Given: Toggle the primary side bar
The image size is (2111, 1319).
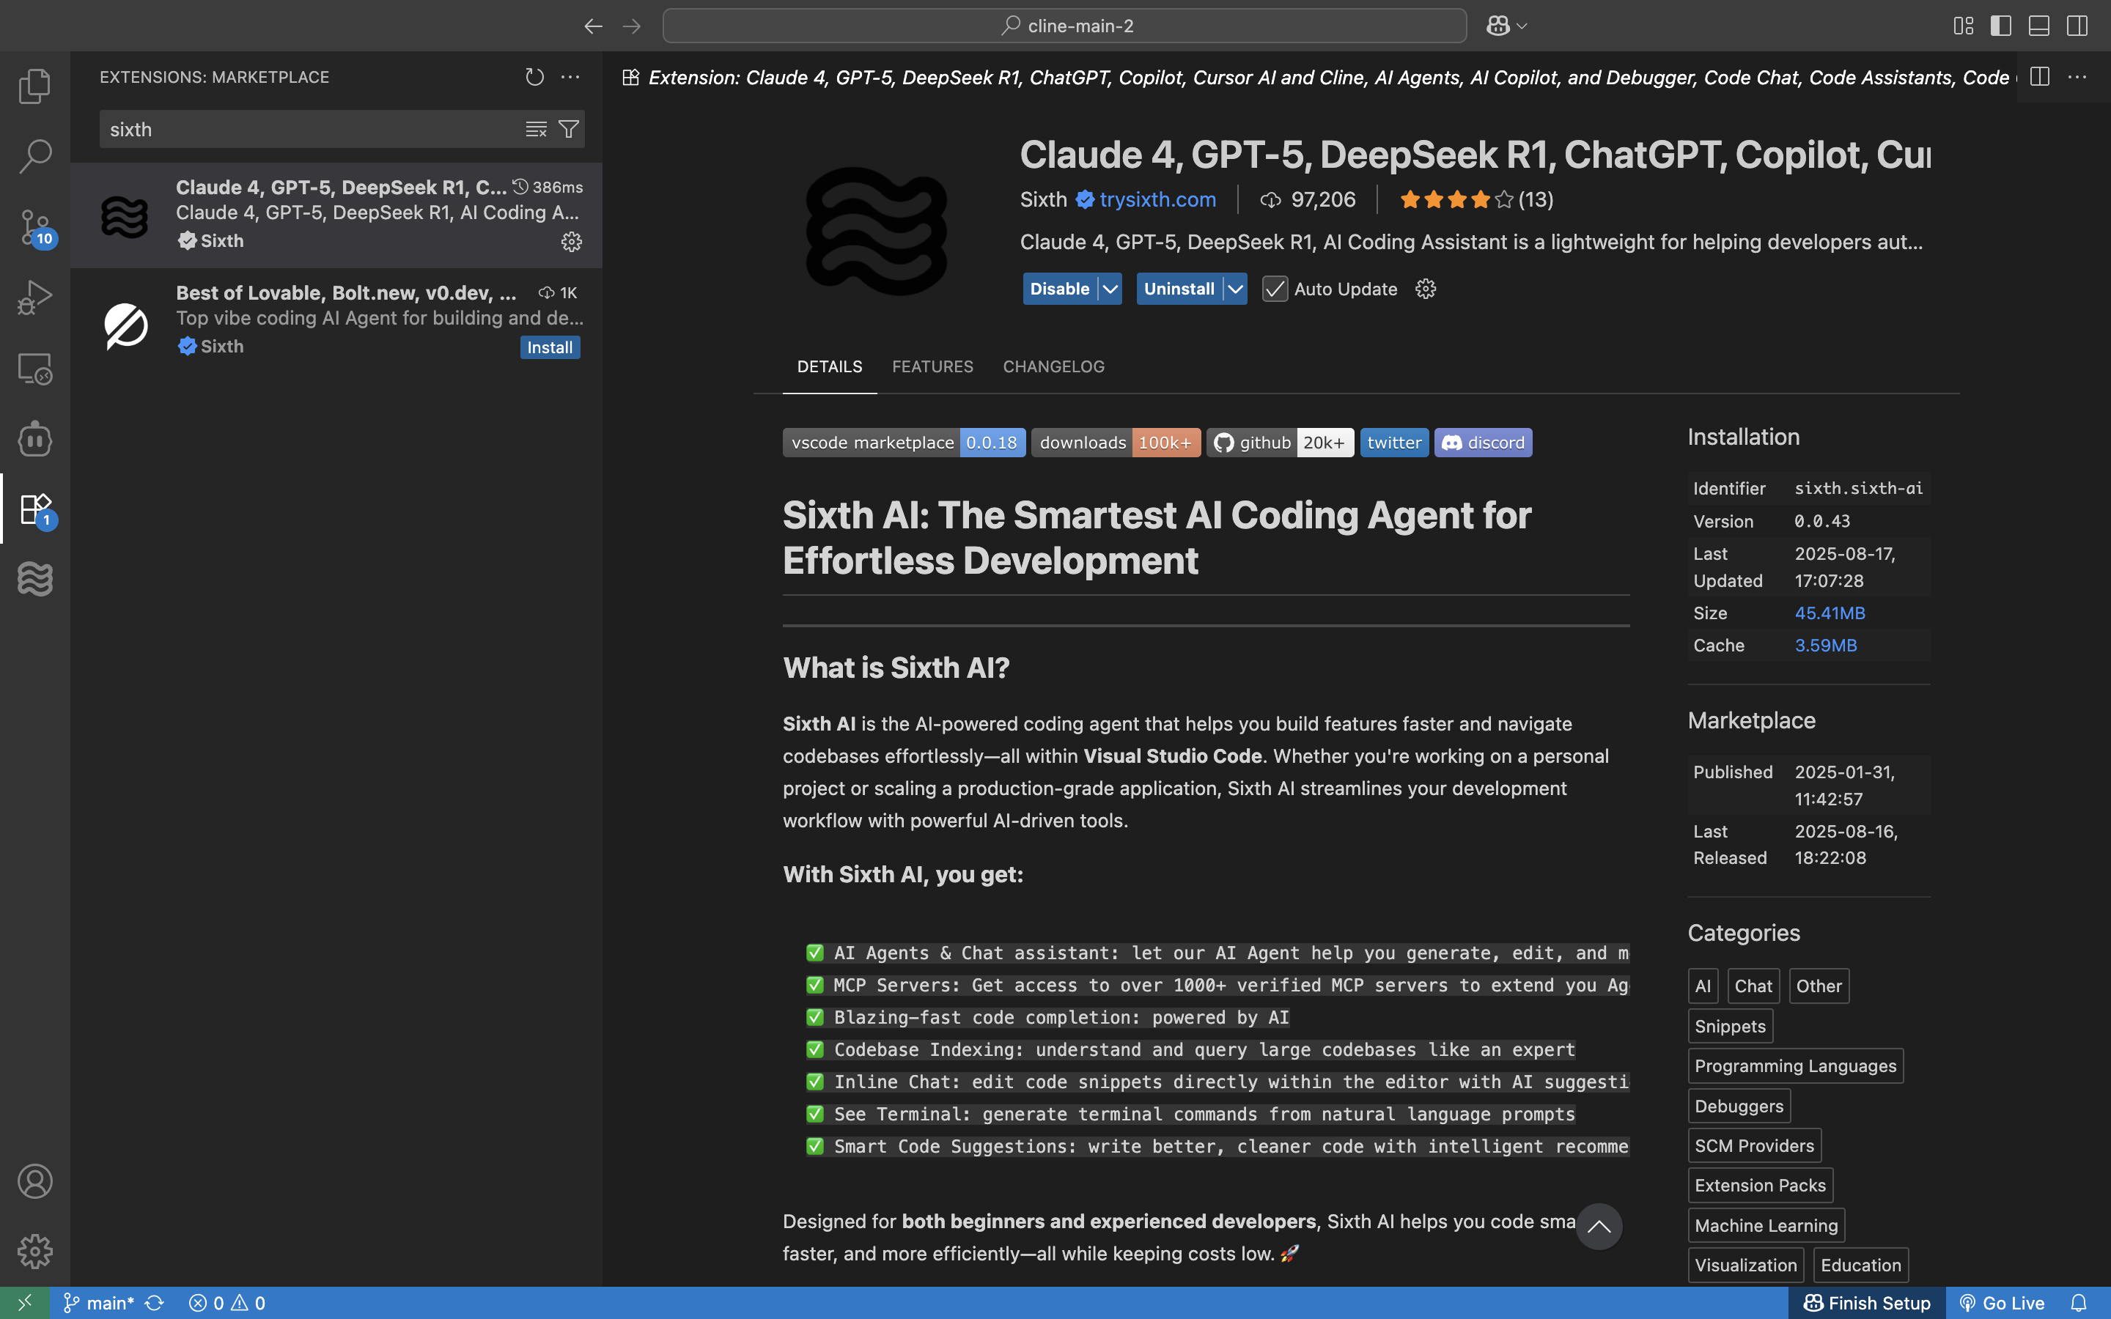Looking at the screenshot, I should coord(2001,26).
